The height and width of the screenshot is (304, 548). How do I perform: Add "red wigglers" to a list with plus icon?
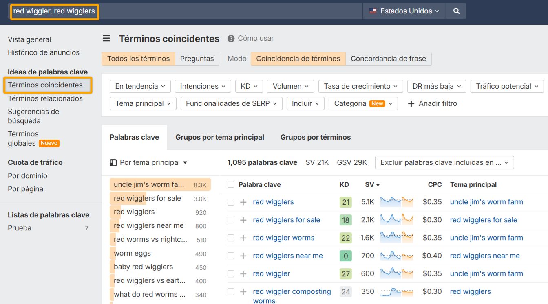point(243,202)
